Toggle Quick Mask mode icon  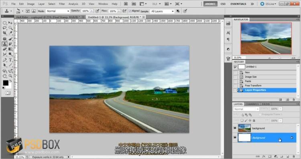click(x=8, y=93)
